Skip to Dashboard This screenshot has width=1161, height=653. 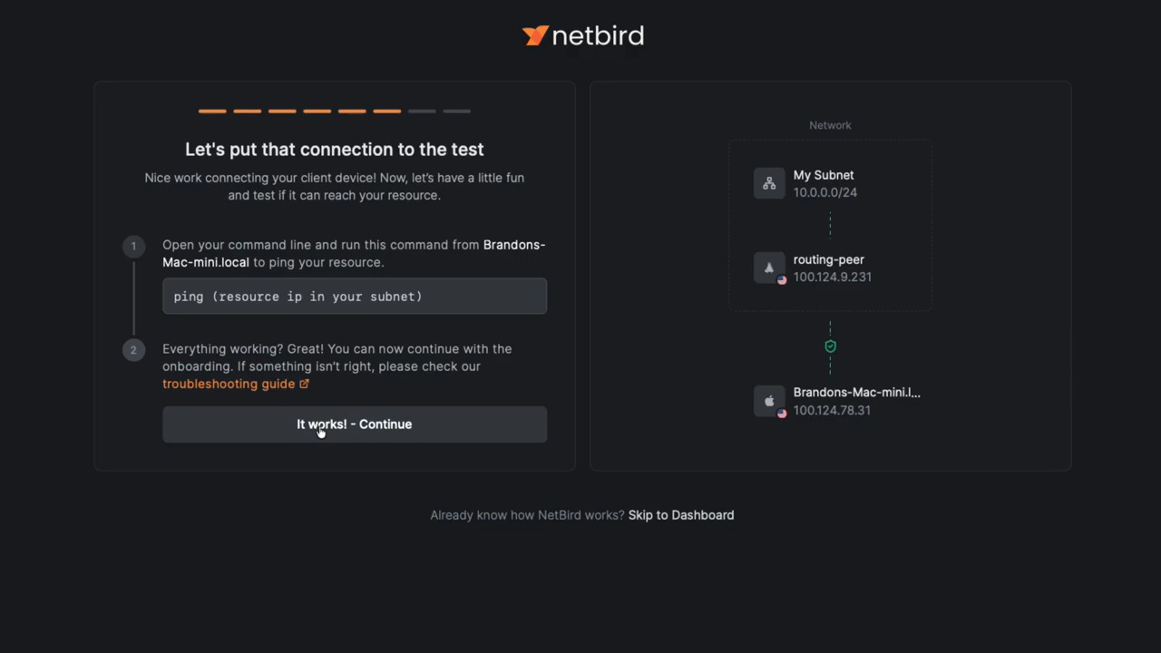click(681, 515)
